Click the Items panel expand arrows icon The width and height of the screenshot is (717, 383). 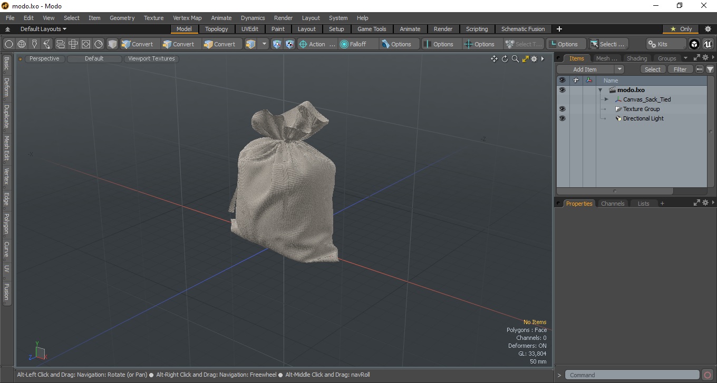tap(697, 58)
